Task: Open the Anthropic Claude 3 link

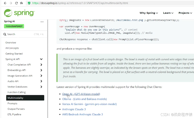Action: click(74, 109)
